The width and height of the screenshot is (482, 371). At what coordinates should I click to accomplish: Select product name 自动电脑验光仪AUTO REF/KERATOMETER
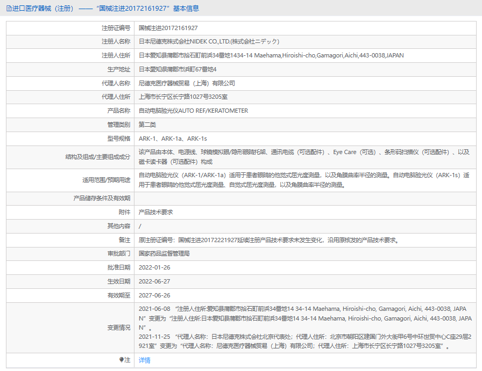tap(193, 111)
